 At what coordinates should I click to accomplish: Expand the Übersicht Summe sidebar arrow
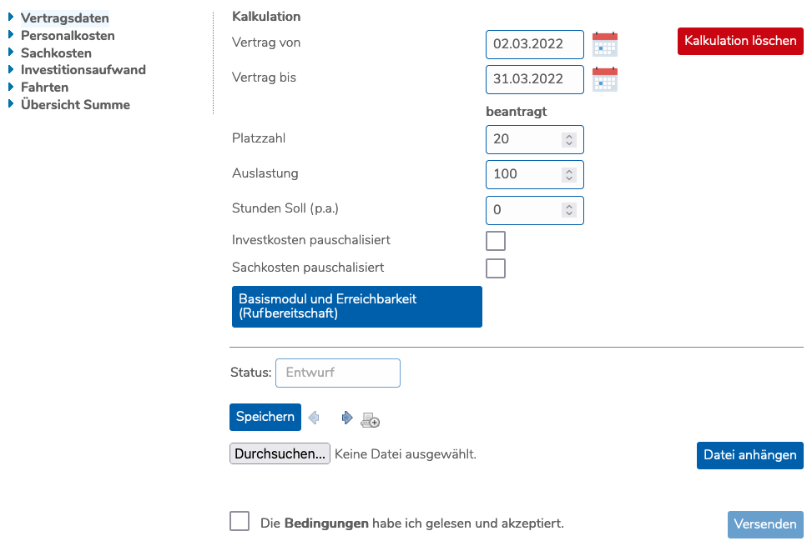(x=11, y=104)
